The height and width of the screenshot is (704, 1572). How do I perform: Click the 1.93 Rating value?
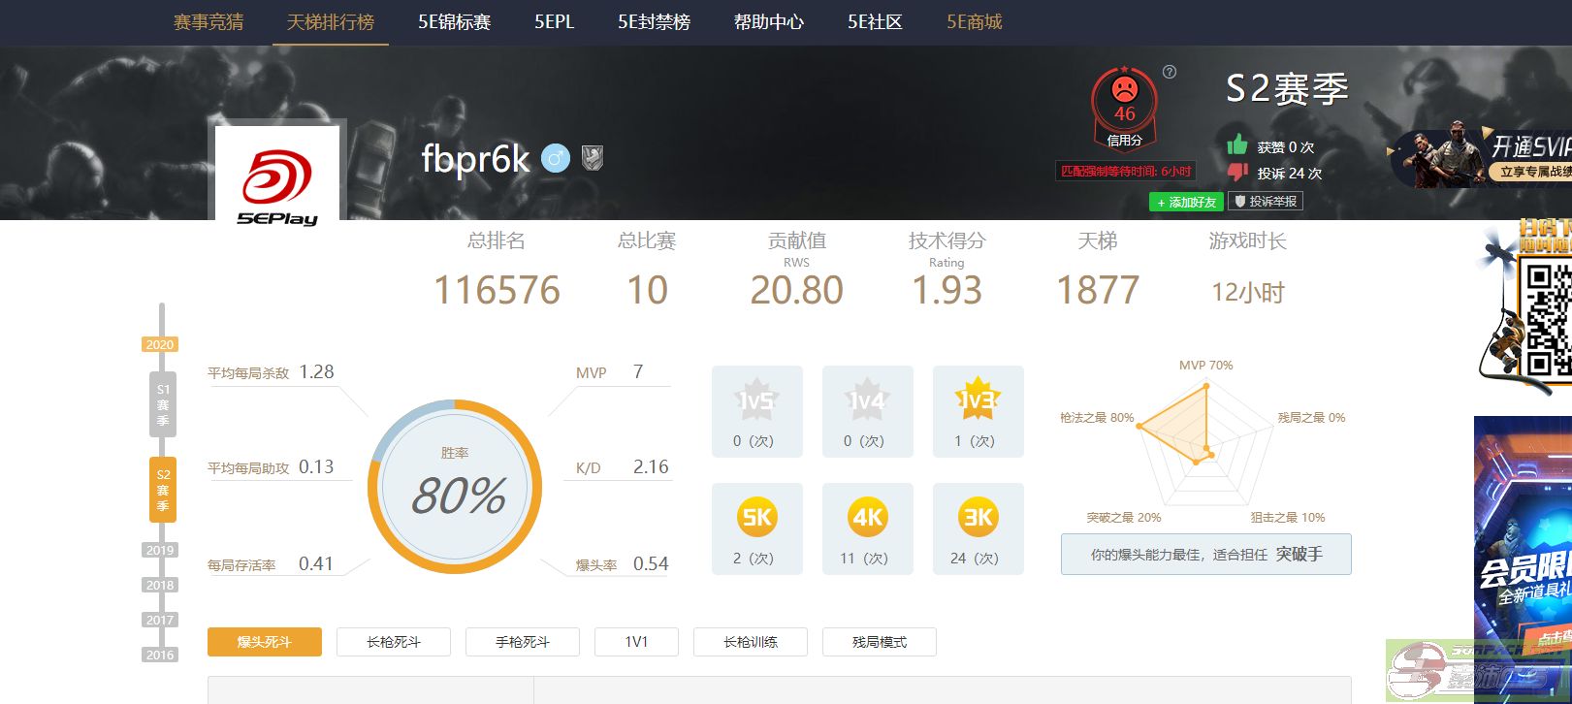(947, 290)
